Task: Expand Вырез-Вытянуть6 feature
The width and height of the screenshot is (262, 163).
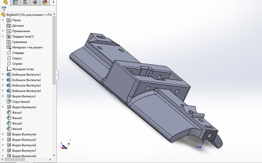Action: 3,145
